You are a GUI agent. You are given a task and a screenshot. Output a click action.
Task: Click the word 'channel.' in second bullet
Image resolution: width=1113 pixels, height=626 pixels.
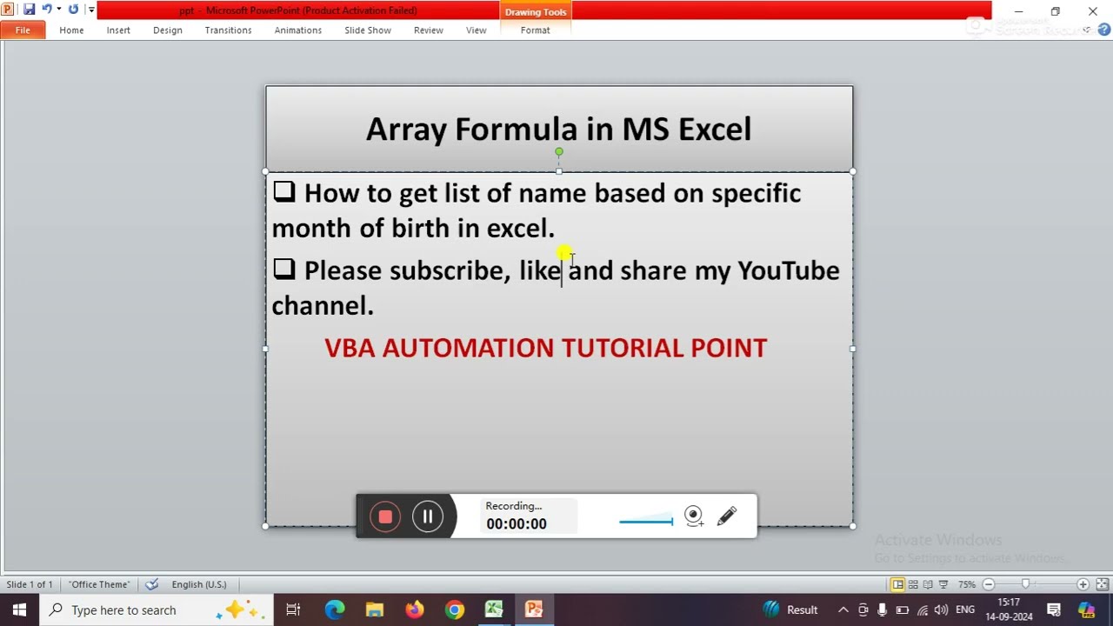(x=323, y=305)
